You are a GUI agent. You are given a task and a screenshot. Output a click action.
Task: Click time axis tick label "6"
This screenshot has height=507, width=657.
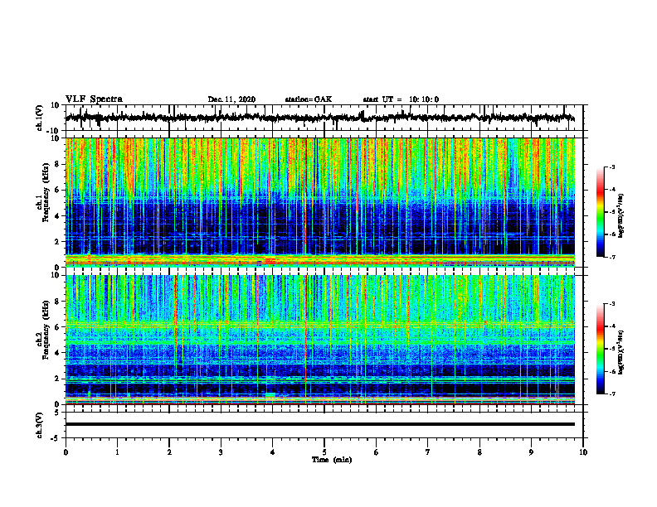(x=377, y=452)
